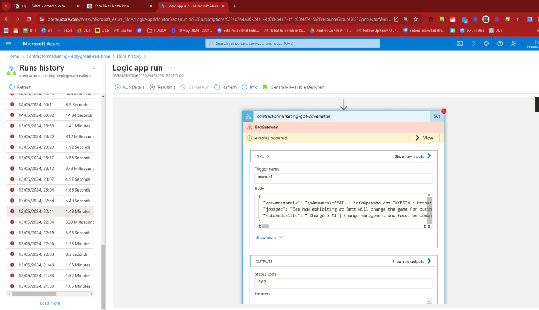Open the Azure feedback icon
Image resolution: width=539 pixels, height=310 pixels.
(514, 44)
